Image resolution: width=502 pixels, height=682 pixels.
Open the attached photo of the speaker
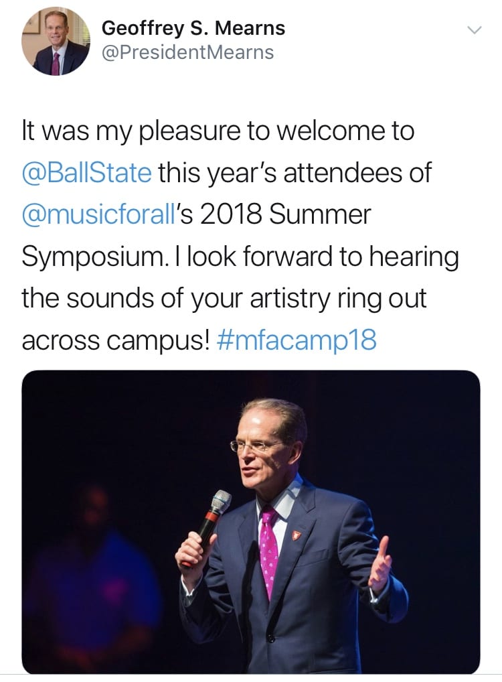click(251, 521)
